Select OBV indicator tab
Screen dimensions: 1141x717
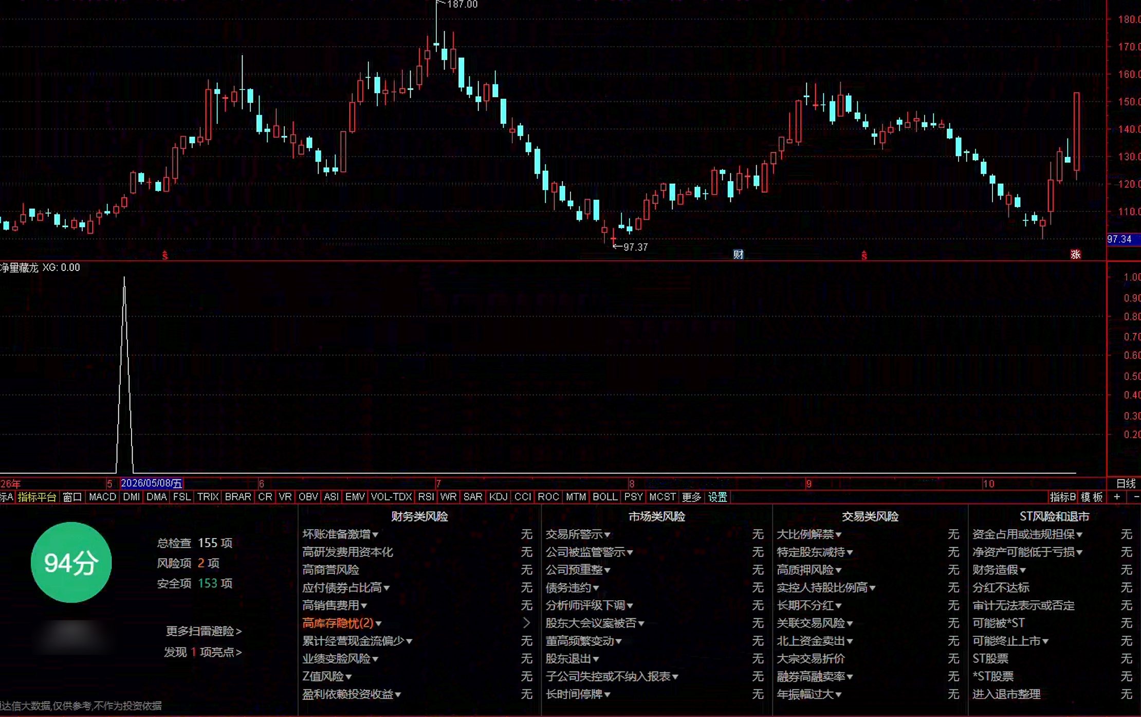coord(308,497)
